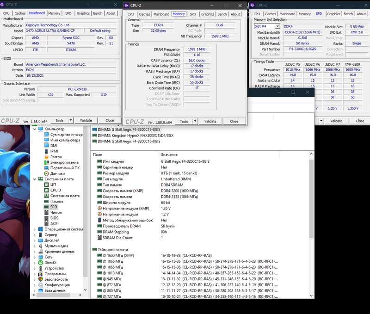Expand the Дисплей tree node
Screen dimensions: 370x314
point(34,240)
